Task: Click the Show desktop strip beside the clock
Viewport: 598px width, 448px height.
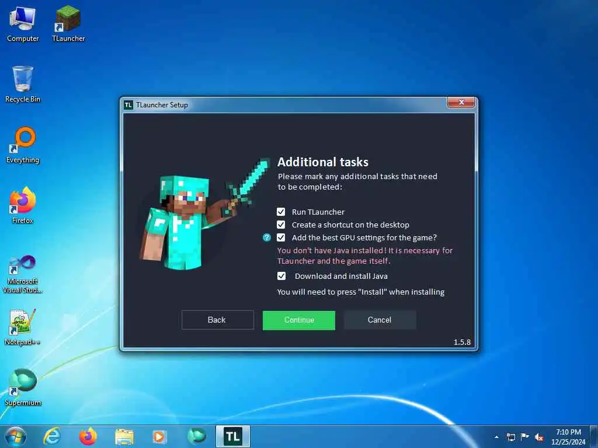Action: click(594, 436)
